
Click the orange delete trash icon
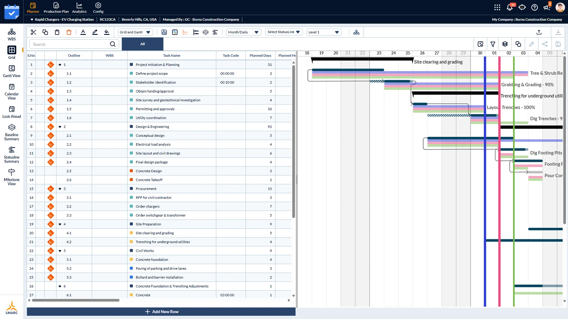tap(69, 32)
